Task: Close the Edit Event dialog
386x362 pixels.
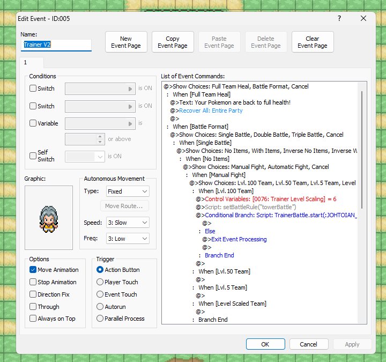Action: [x=363, y=18]
